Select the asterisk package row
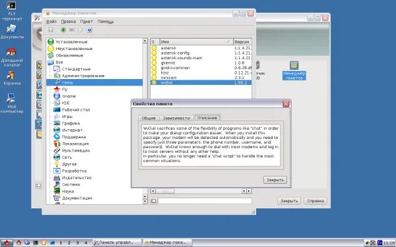 coord(201,48)
